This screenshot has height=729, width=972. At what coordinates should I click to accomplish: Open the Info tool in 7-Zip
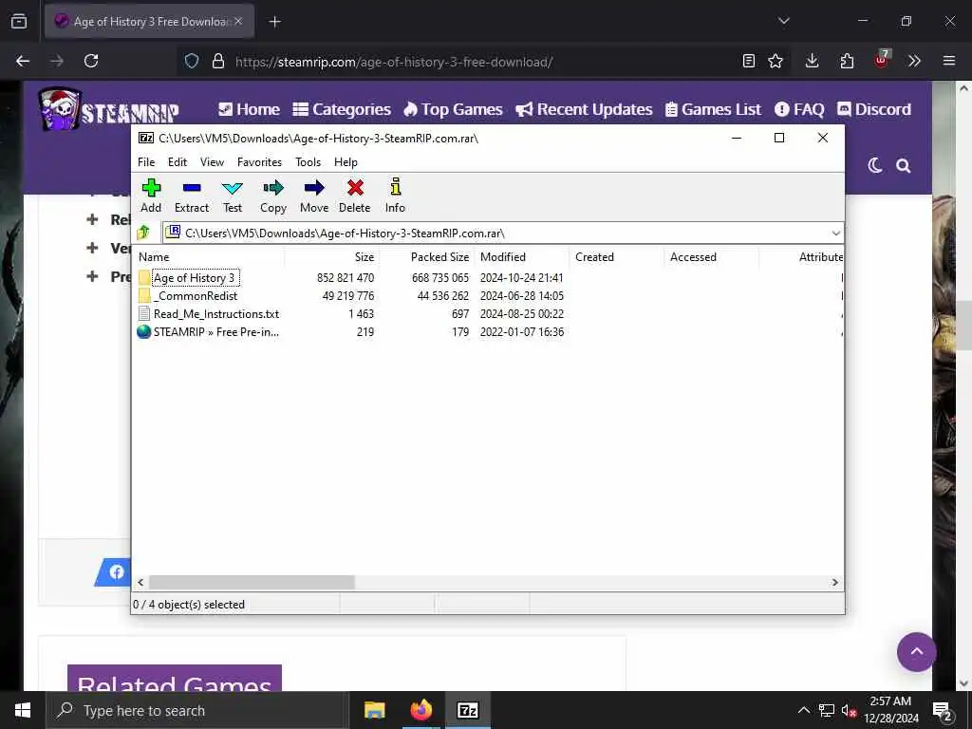coord(395,196)
